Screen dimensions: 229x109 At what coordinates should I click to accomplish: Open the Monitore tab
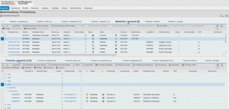pos(25,8)
